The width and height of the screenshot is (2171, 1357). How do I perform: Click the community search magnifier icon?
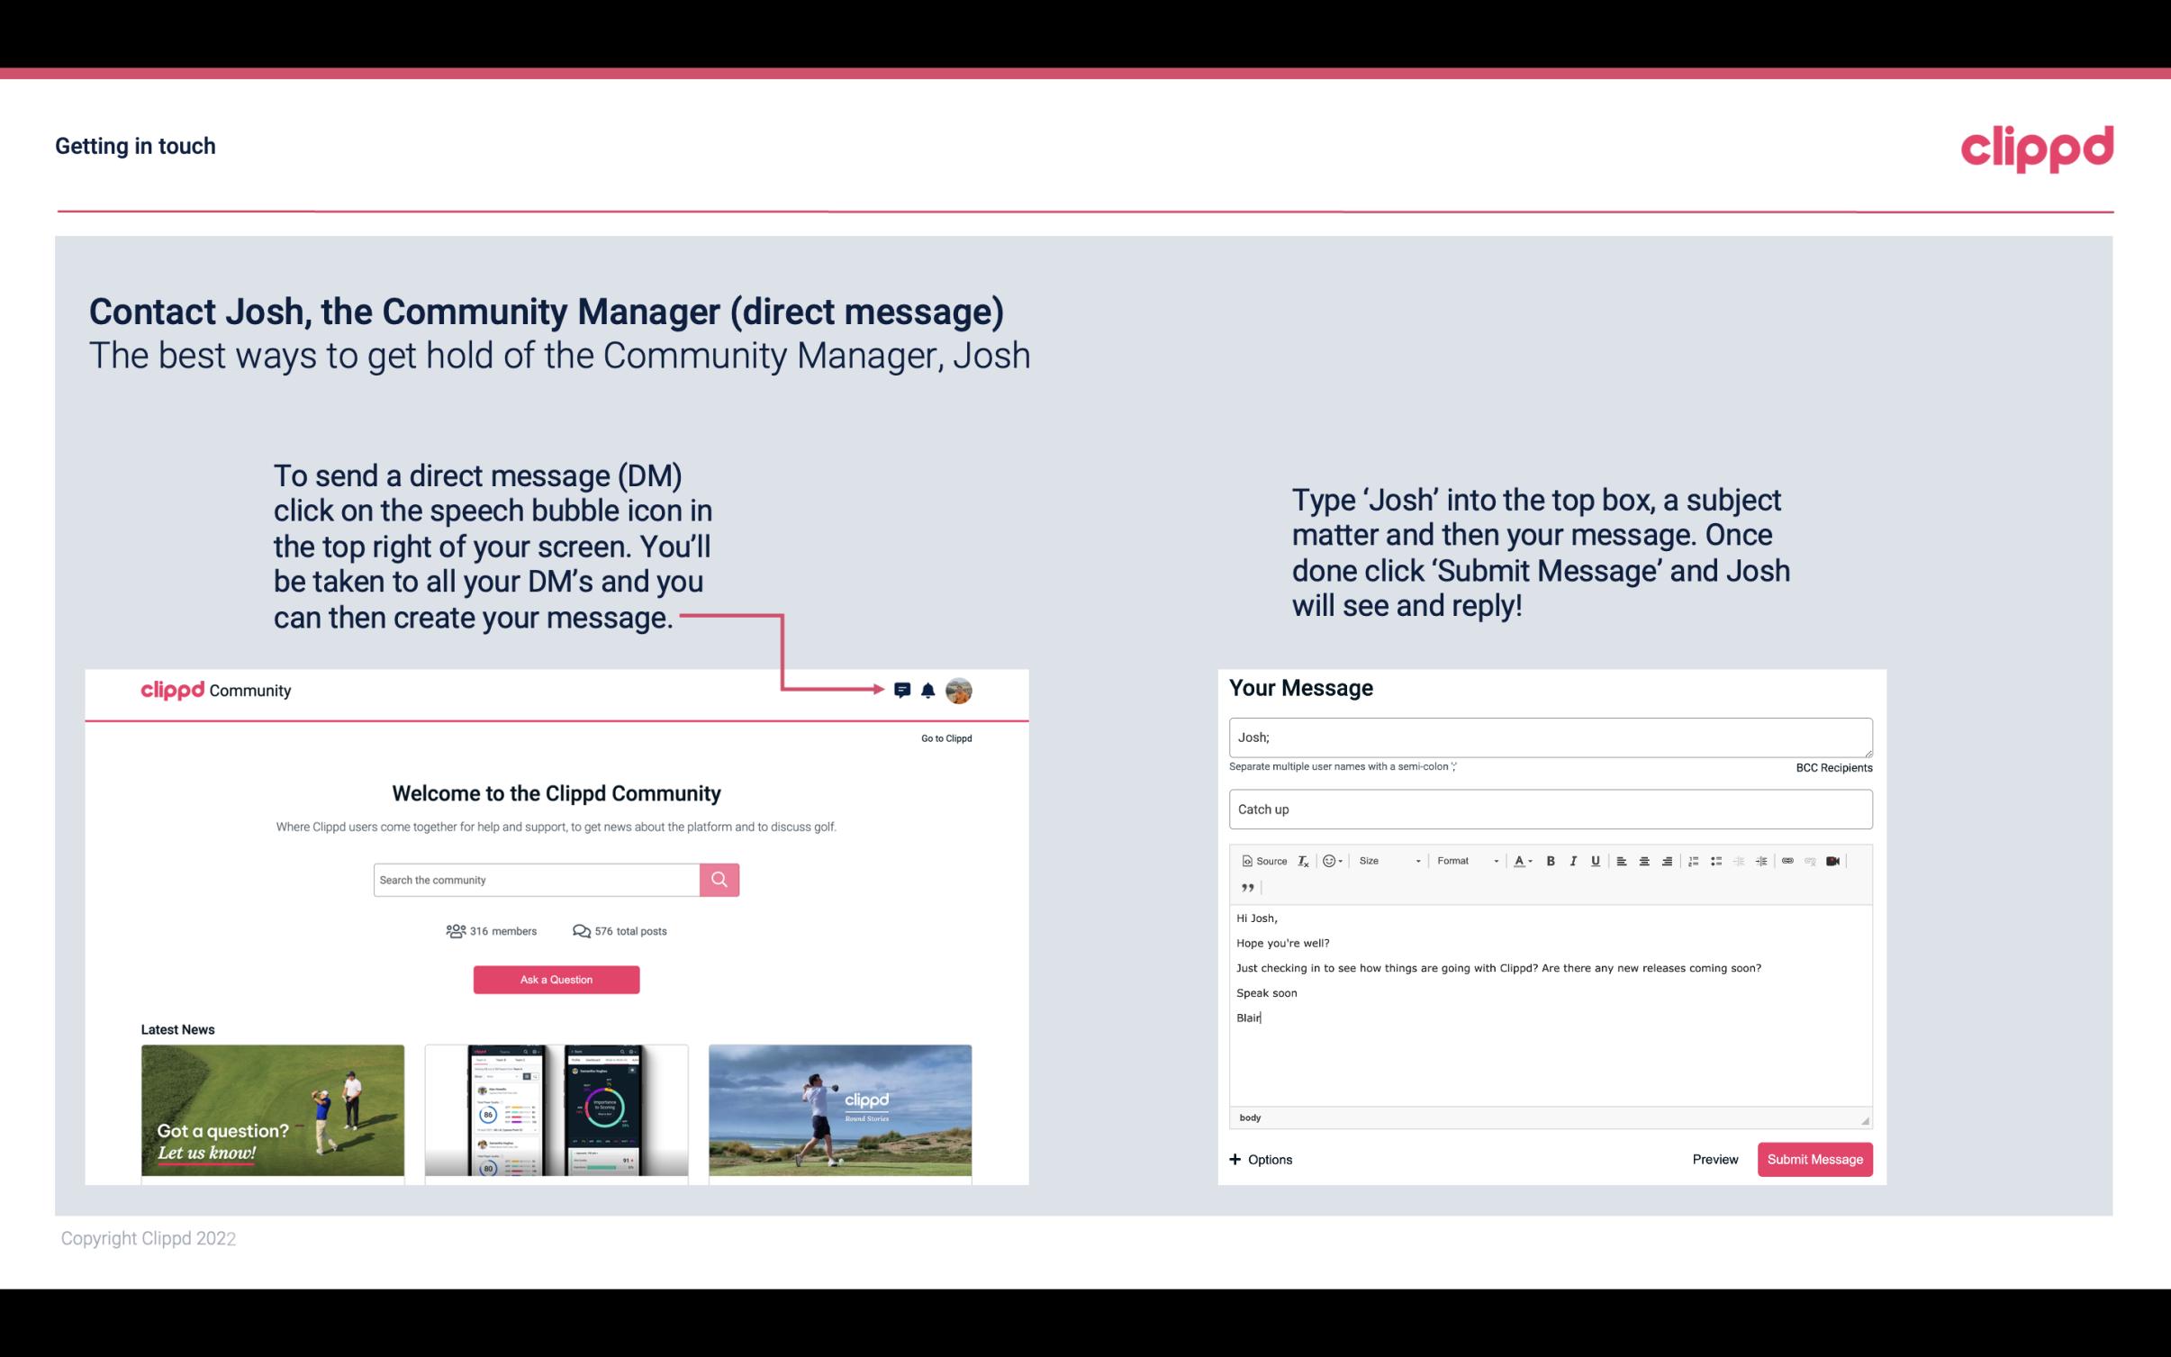(718, 879)
